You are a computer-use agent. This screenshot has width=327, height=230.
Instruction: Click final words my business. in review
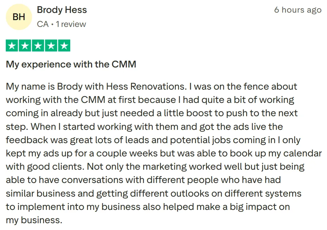[34, 220]
